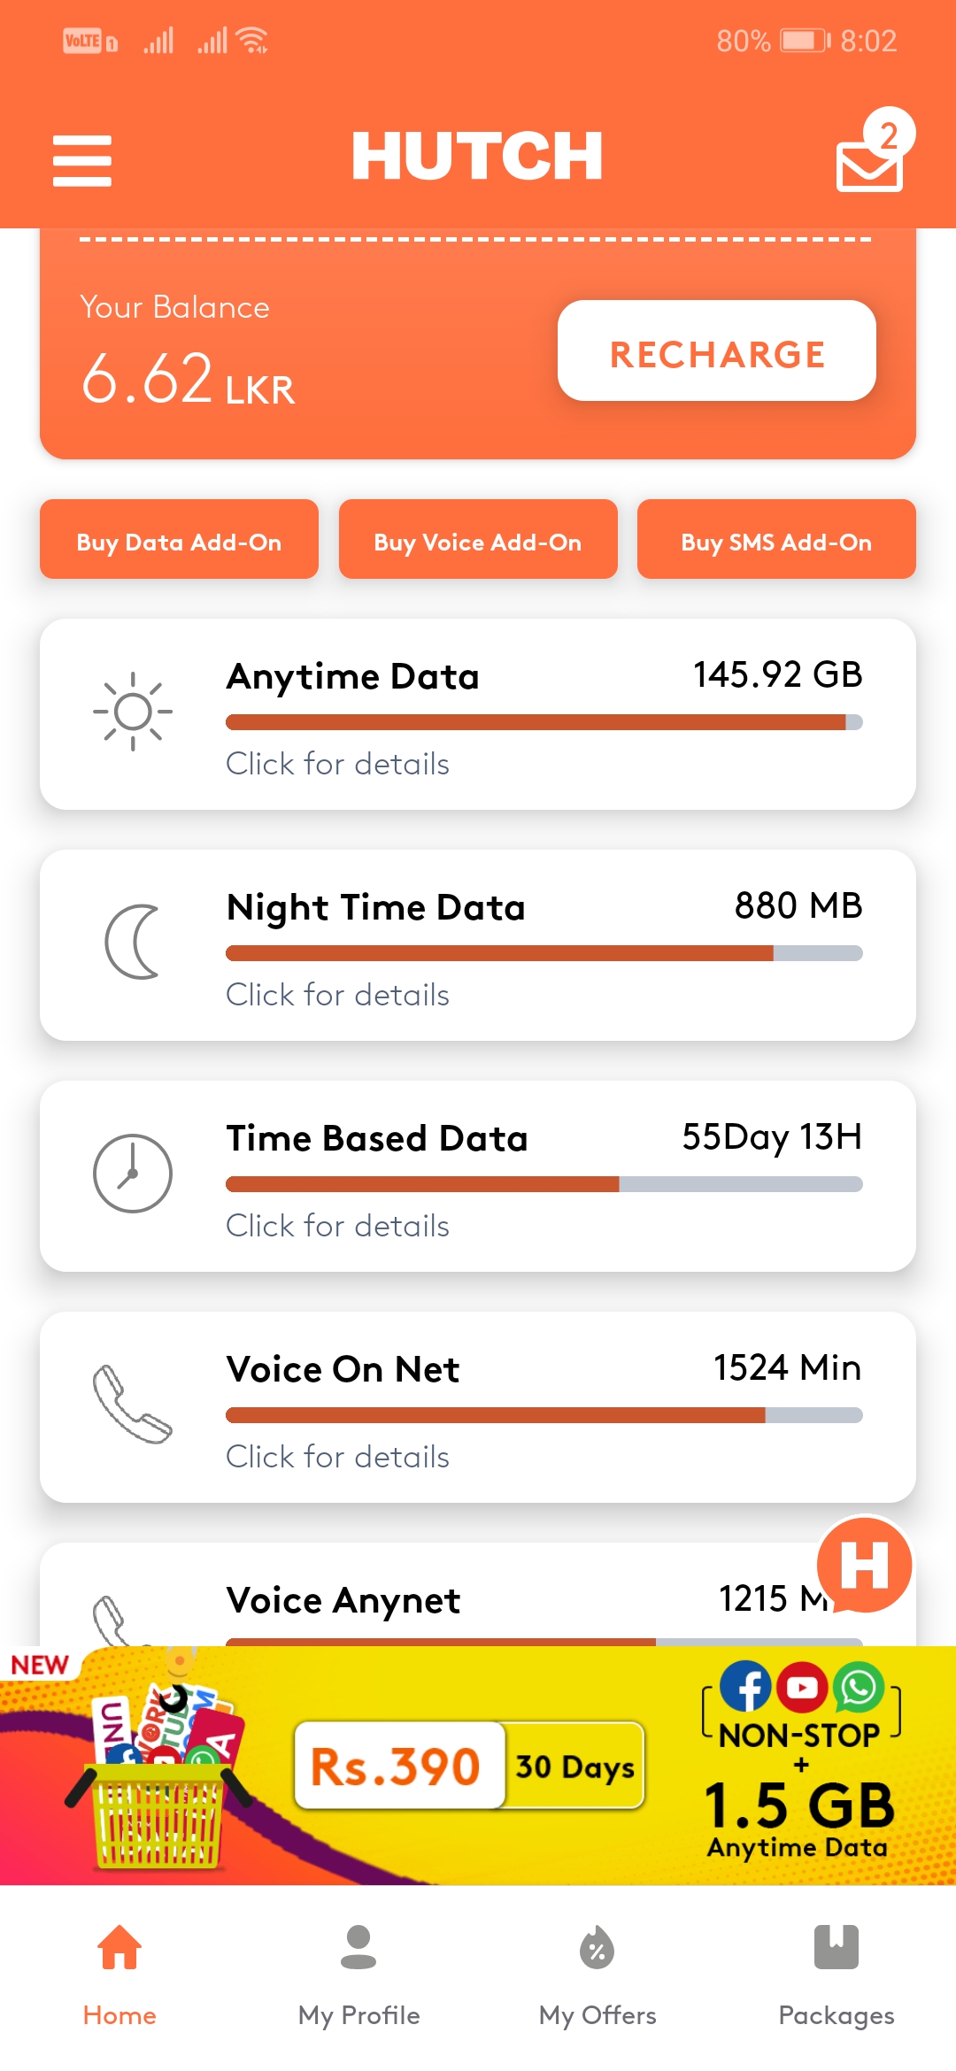Expand Anytime Data via Click for details
Viewport: 956px width, 2071px height.
tap(337, 764)
